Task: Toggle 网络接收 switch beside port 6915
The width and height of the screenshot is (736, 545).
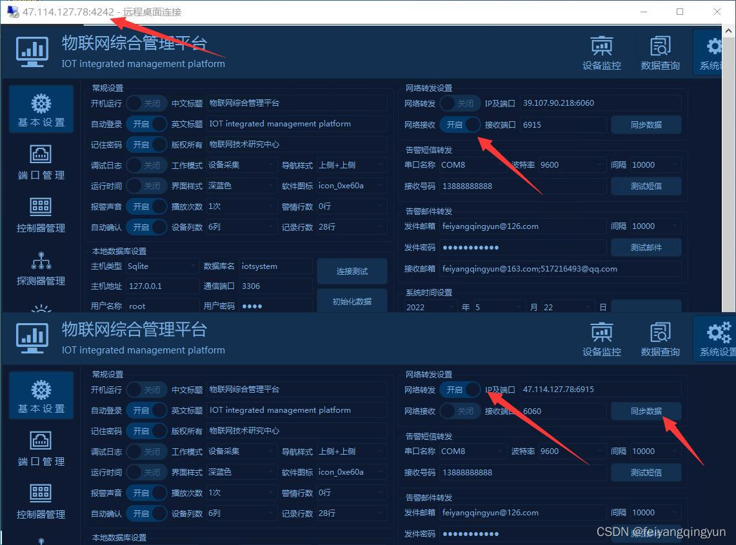Action: coord(460,125)
